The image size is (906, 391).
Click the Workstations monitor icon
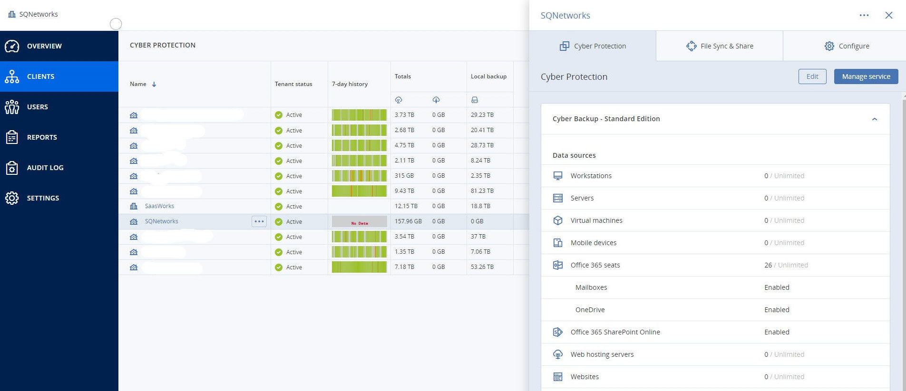(558, 176)
